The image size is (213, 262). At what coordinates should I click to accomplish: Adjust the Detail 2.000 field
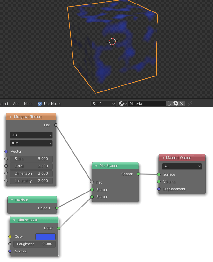31,166
